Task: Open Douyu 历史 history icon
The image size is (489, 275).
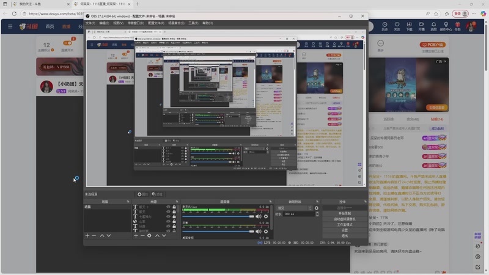Action: click(x=384, y=26)
